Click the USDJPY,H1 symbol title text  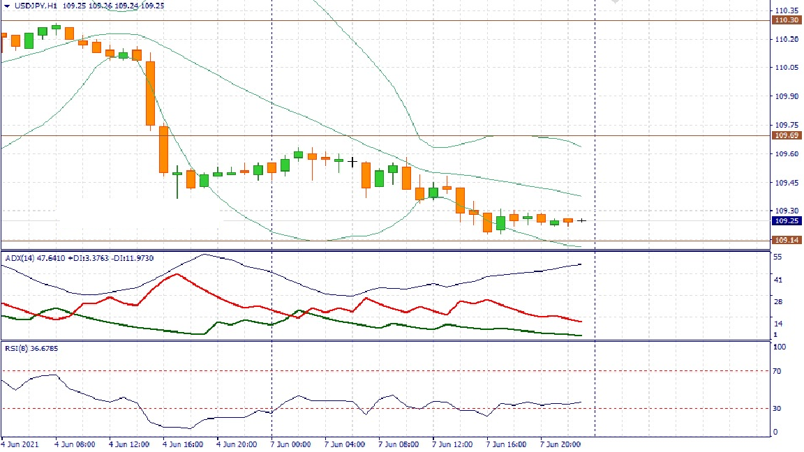[36, 5]
